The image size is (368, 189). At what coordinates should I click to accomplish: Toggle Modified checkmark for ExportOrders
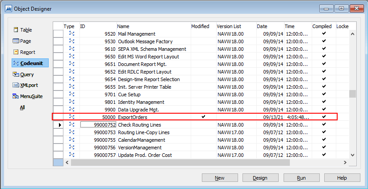tap(203, 117)
